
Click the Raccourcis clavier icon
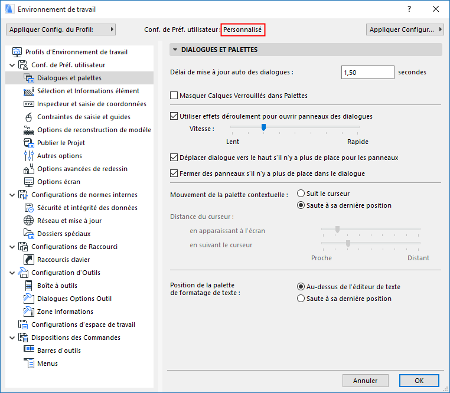coord(29,260)
